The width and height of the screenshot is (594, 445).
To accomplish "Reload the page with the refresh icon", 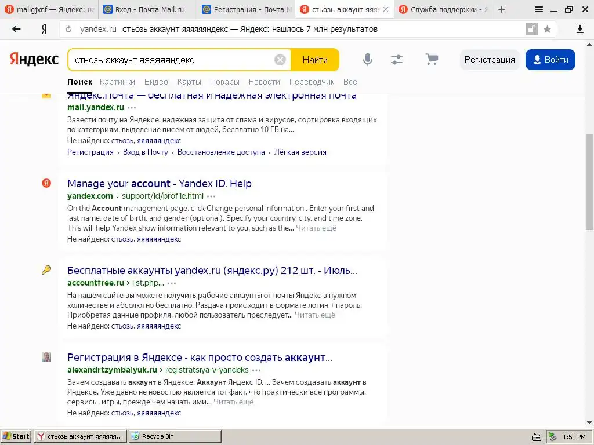I will coord(68,29).
